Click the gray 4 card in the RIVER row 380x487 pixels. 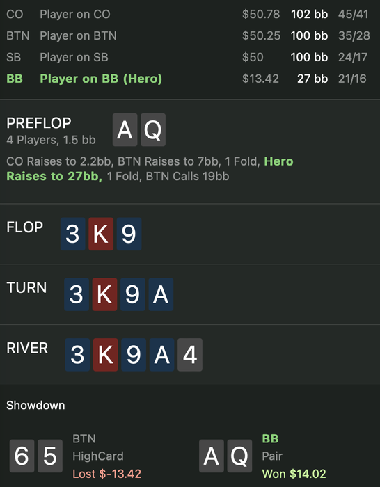click(190, 355)
